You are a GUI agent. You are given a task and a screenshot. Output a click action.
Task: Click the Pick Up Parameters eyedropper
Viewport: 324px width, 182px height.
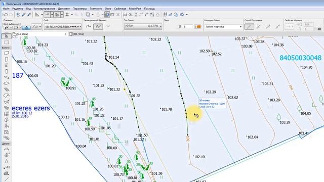coord(24,15)
